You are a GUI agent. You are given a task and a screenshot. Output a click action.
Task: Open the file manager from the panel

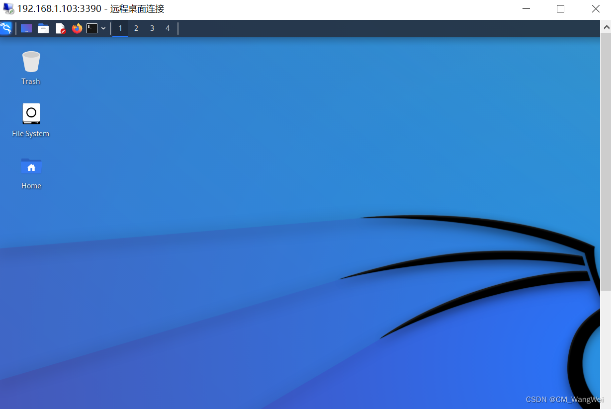coord(43,28)
